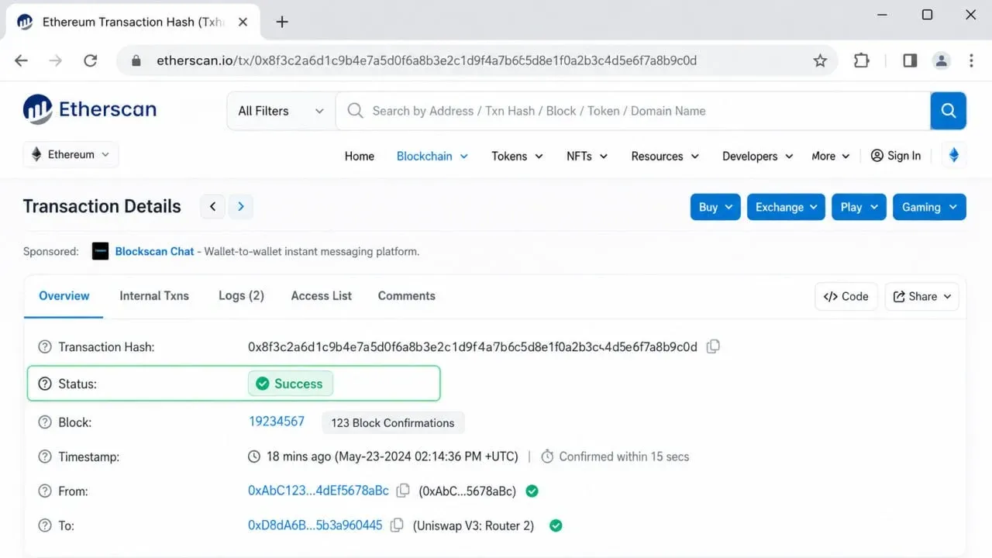992x558 pixels.
Task: Go to next transaction with right chevron
Action: click(241, 206)
